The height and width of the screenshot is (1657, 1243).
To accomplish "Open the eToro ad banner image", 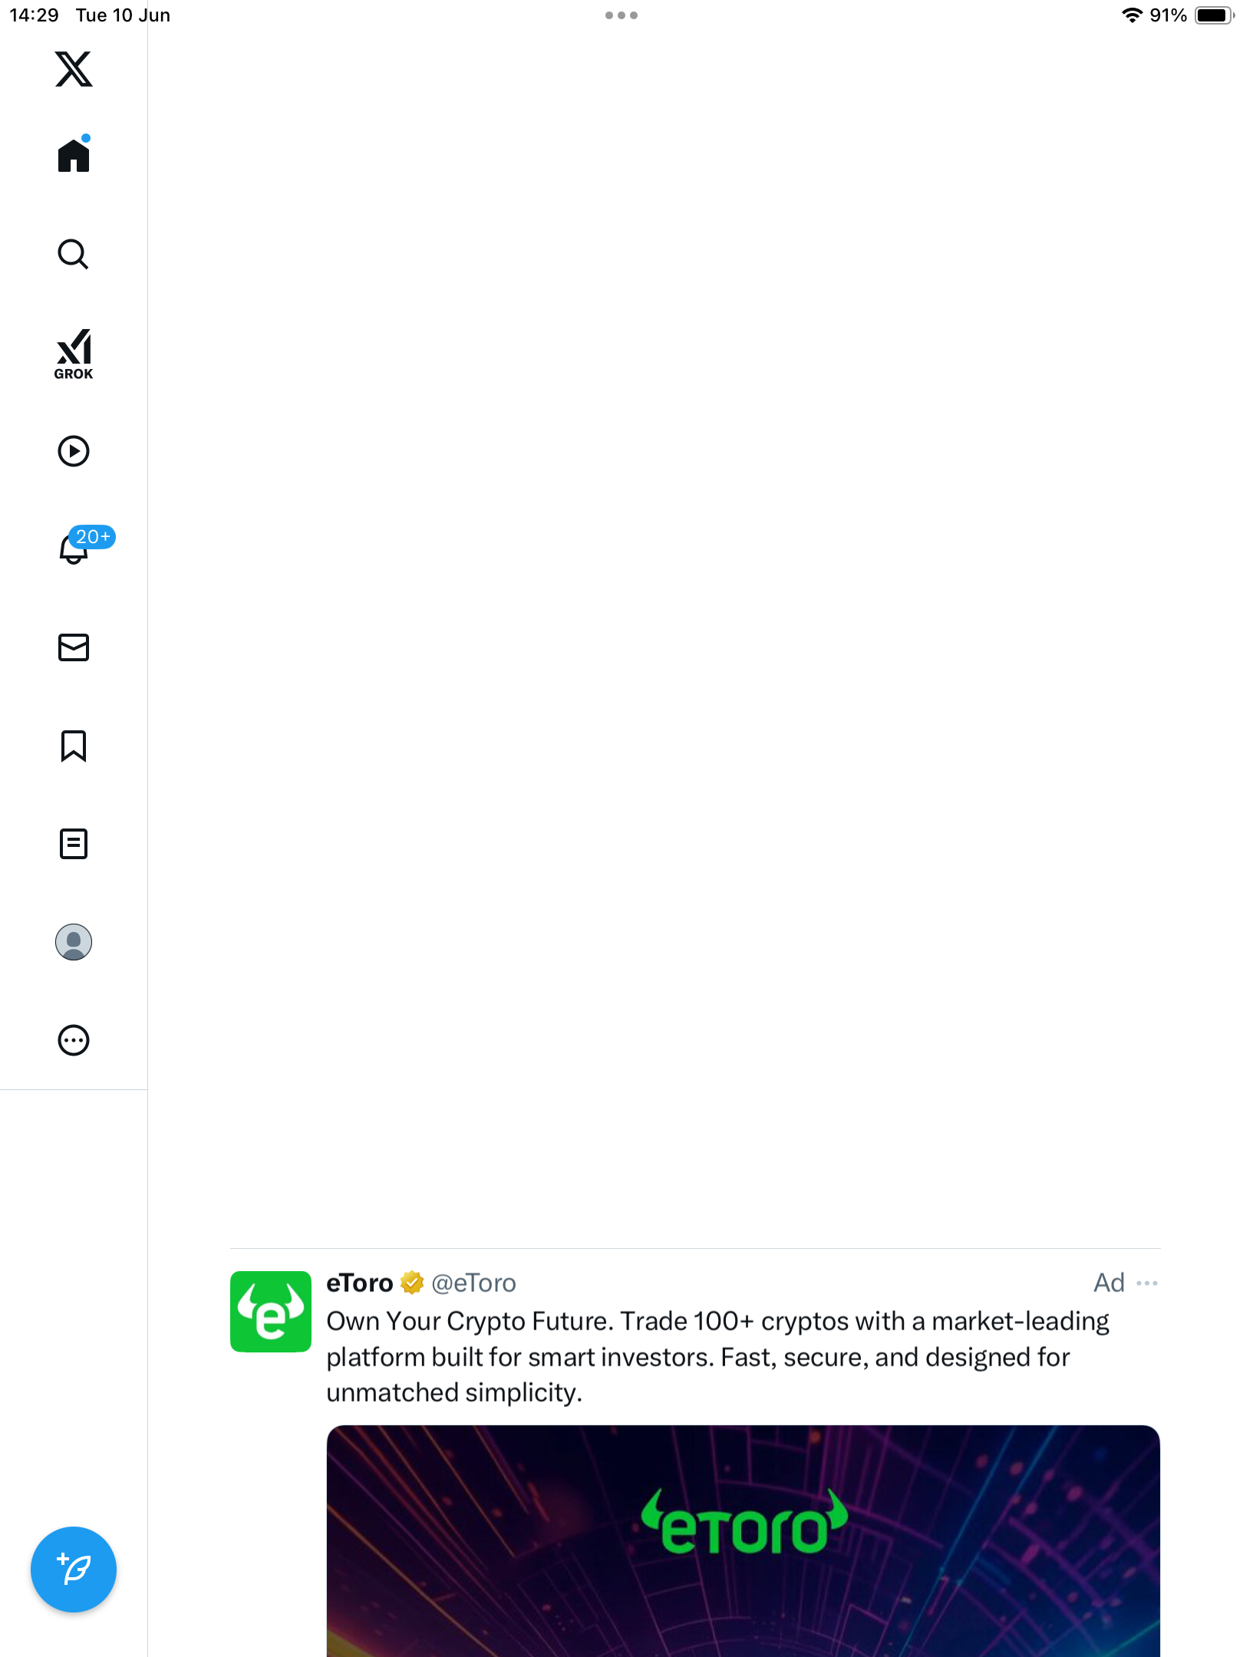I will click(743, 1541).
